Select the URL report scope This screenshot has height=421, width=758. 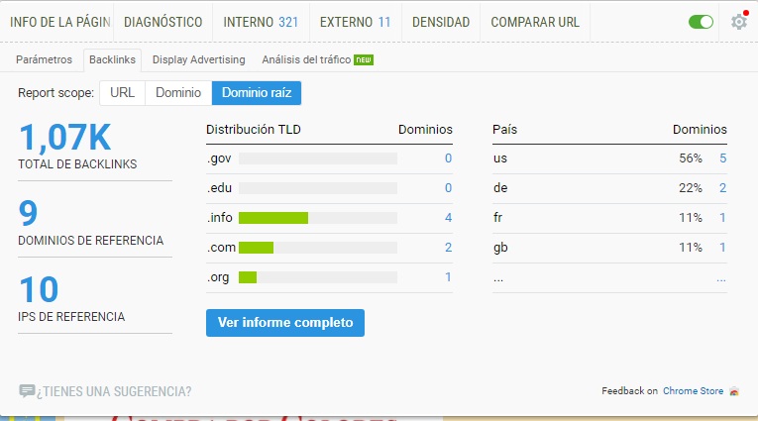122,93
